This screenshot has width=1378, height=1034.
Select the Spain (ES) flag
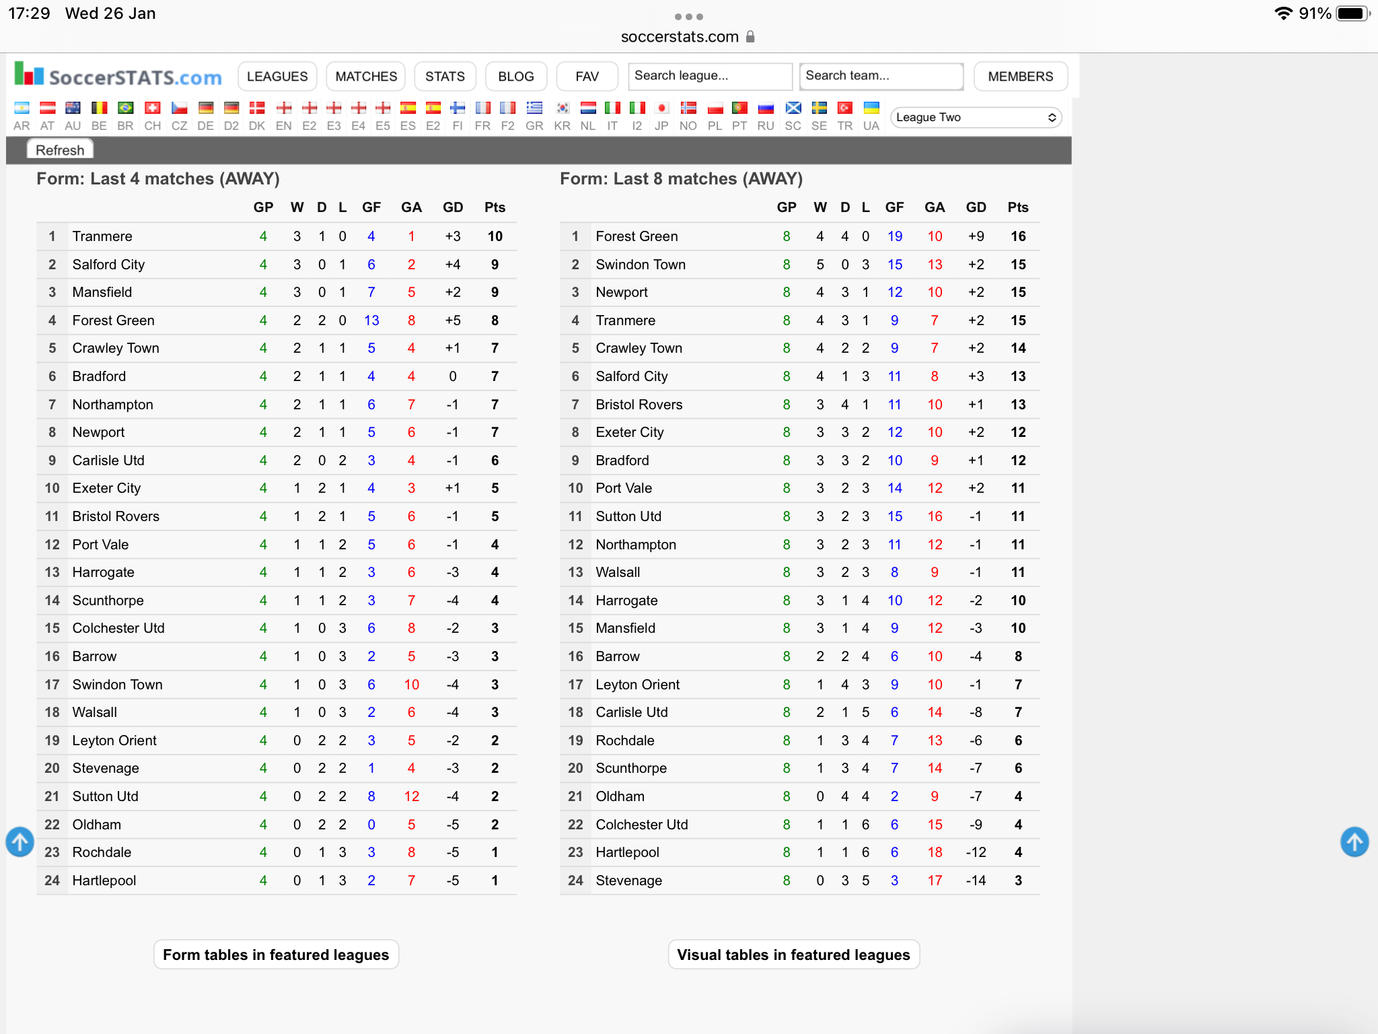[408, 108]
